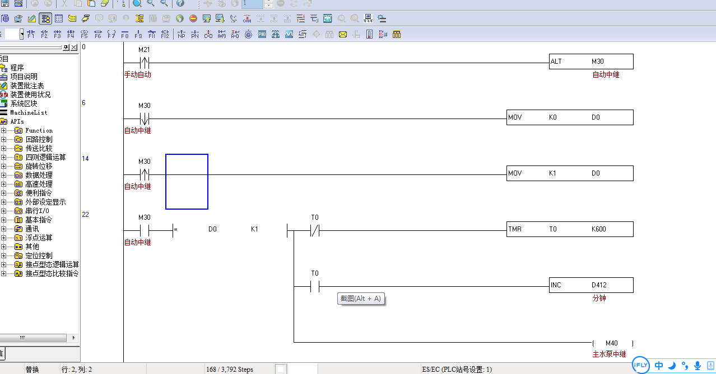Toggle iFLY night mode moon icon
This screenshot has height=374, width=716.
[672, 366]
